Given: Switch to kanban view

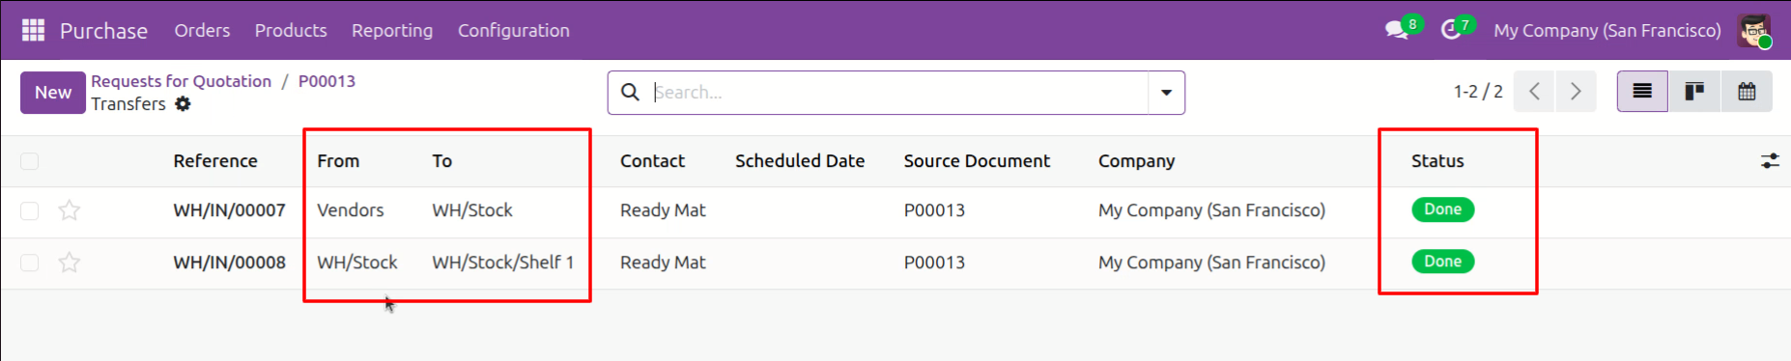Looking at the screenshot, I should point(1694,92).
